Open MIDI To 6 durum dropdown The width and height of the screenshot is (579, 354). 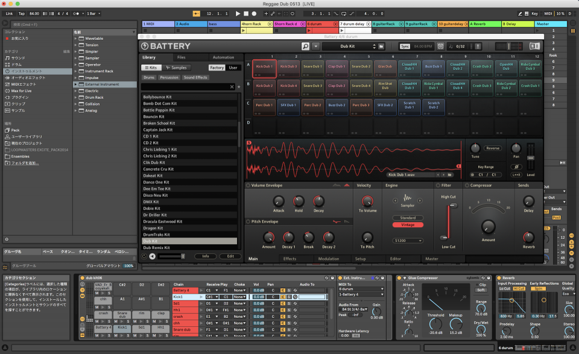point(361,289)
